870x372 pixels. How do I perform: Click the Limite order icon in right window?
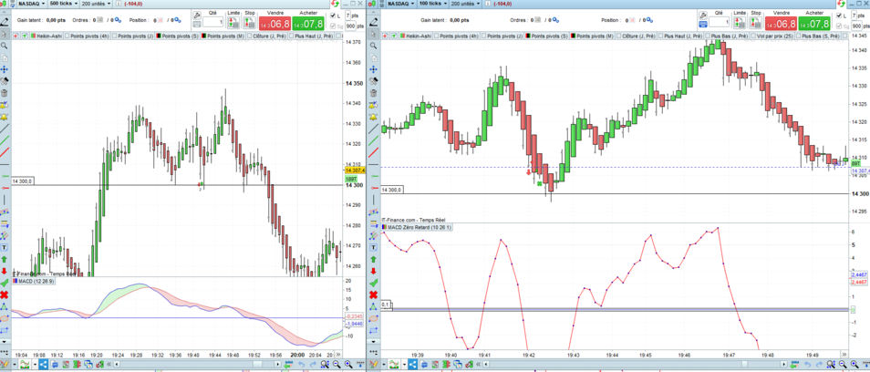click(x=738, y=23)
